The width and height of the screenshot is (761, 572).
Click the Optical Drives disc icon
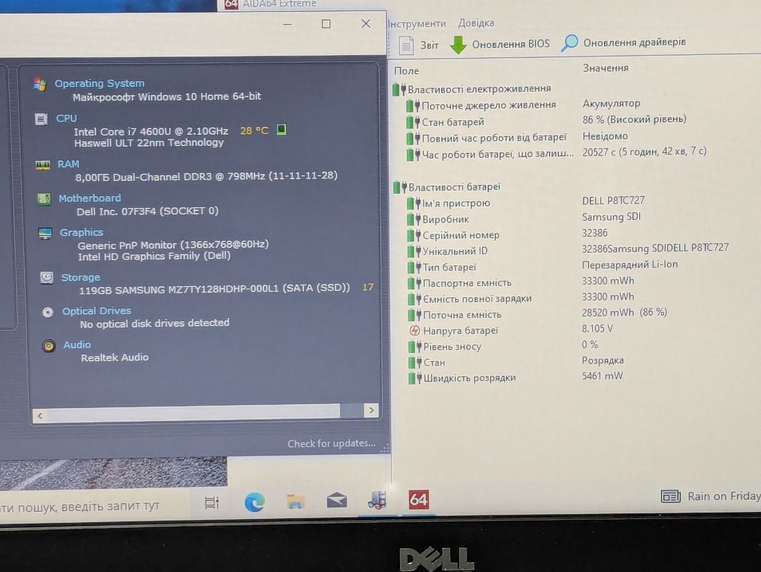point(48,312)
